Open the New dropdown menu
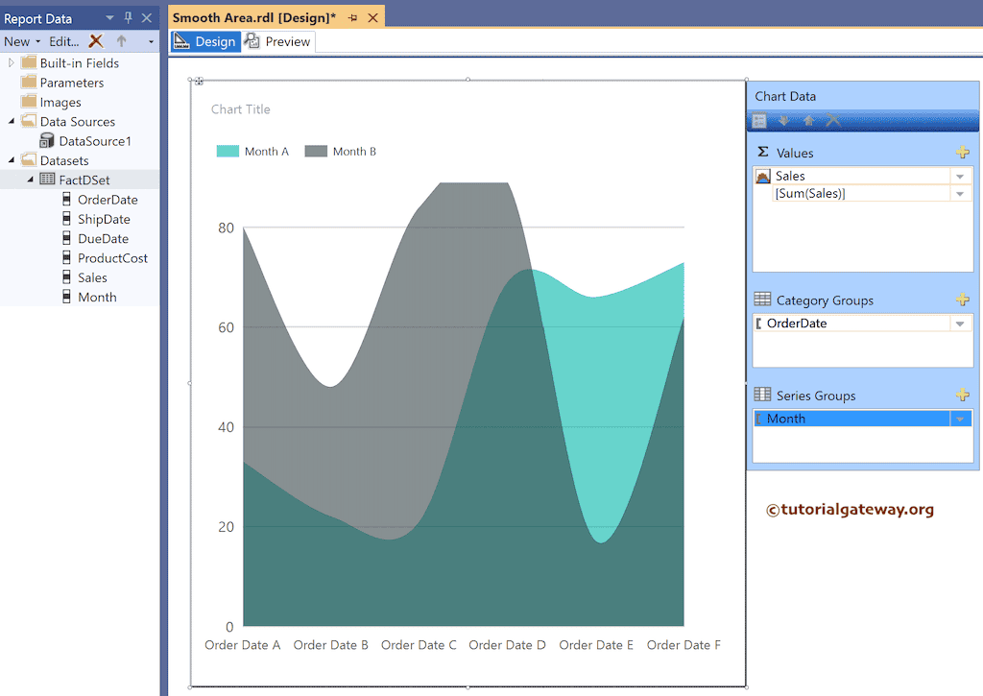Screen dimensions: 983x696 (x=22, y=41)
